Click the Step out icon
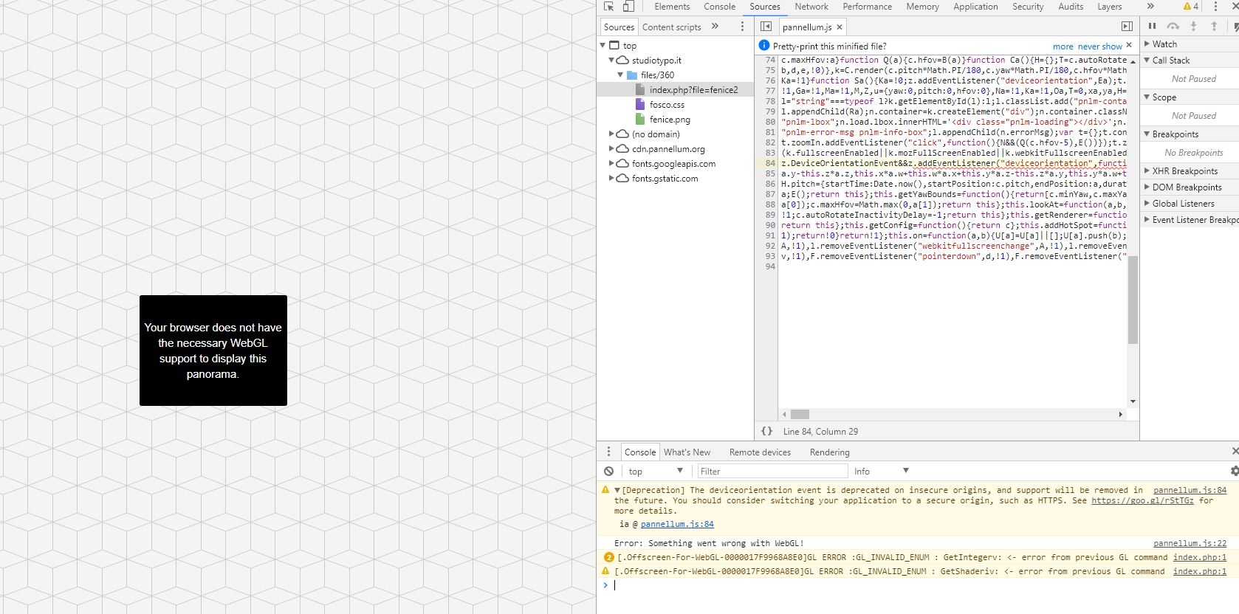Screen dimensions: 1239x614 1214,26
